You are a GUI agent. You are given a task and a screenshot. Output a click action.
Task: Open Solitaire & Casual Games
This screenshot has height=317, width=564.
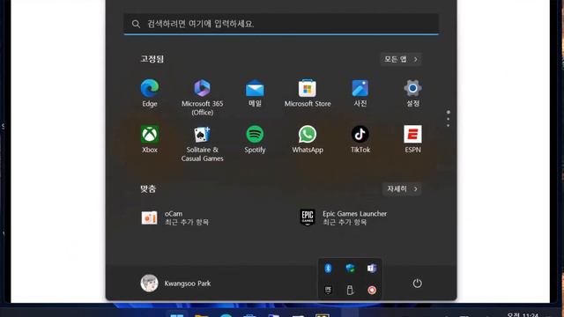pyautogui.click(x=202, y=144)
